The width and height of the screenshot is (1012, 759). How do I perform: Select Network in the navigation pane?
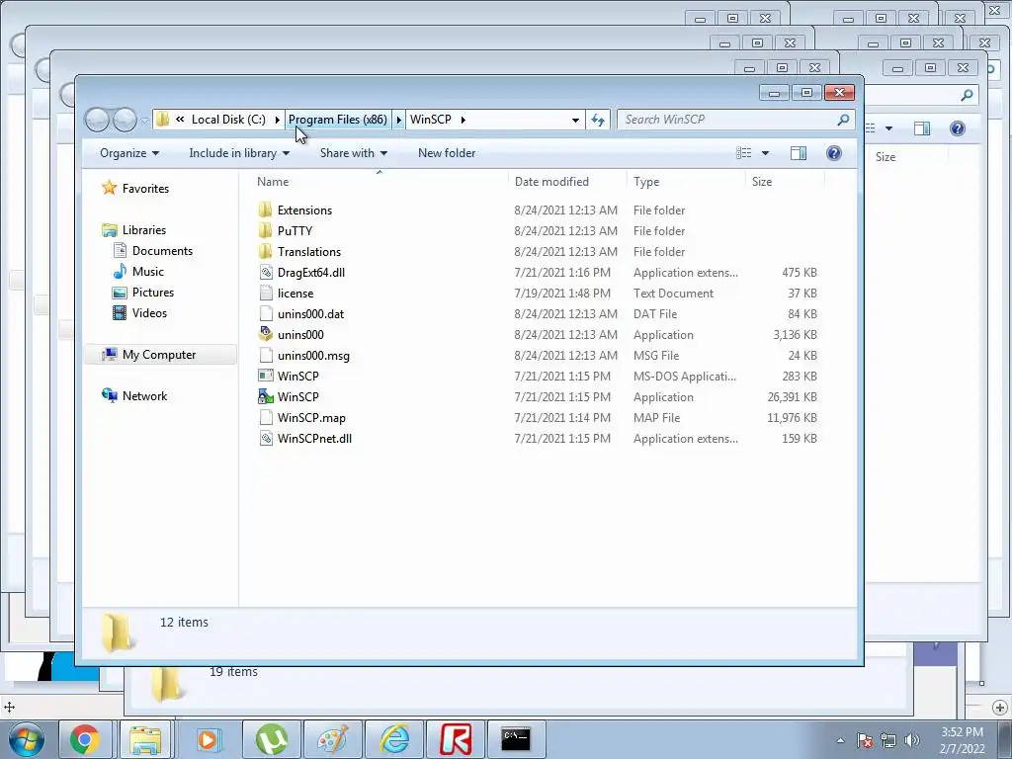(x=144, y=395)
